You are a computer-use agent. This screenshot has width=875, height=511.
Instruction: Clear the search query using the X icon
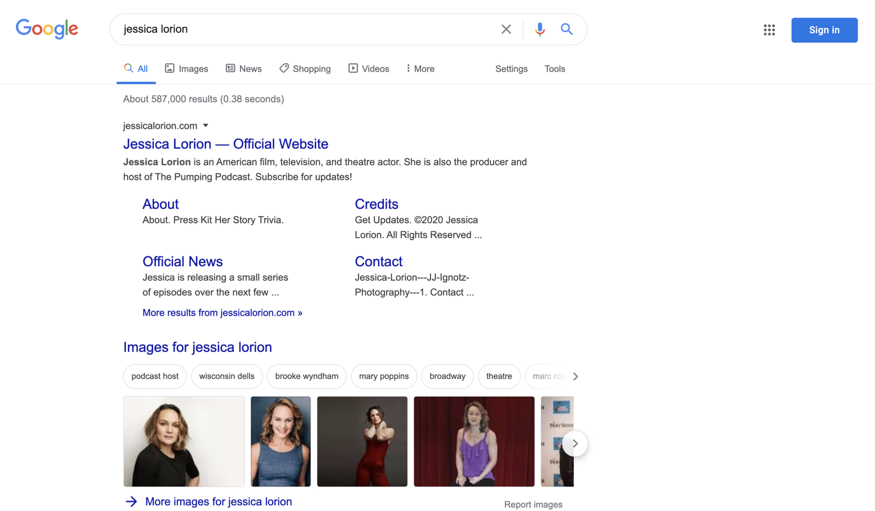point(506,29)
